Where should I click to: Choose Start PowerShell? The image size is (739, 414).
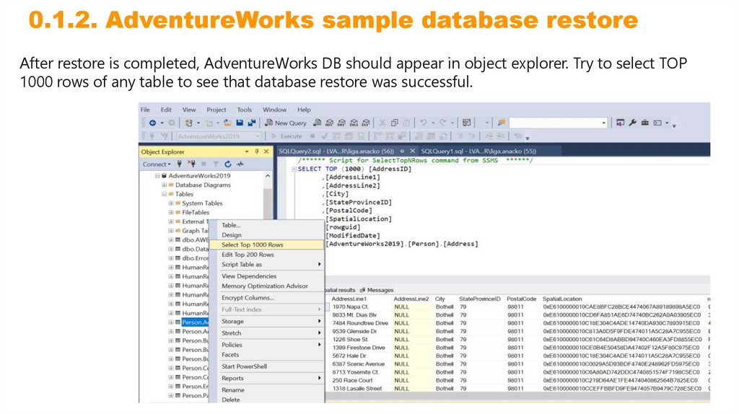pyautogui.click(x=266, y=367)
